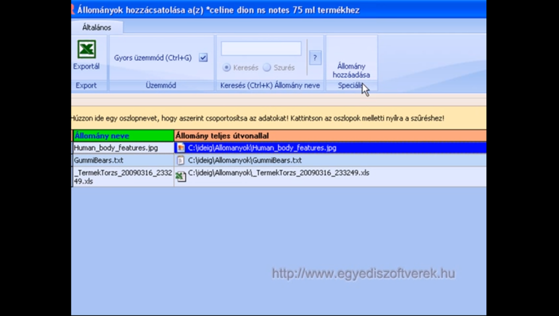559x316 pixels.
Task: Click the Állomány teljes útvonallal column header
Action: click(330, 135)
